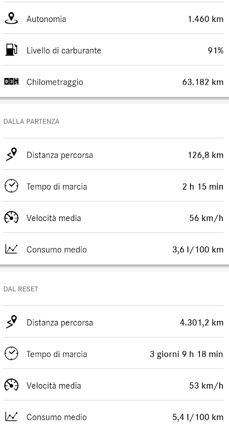The width and height of the screenshot is (229, 427).
Task: Click the speedometer icon under Dal Reset
Action: (11, 385)
